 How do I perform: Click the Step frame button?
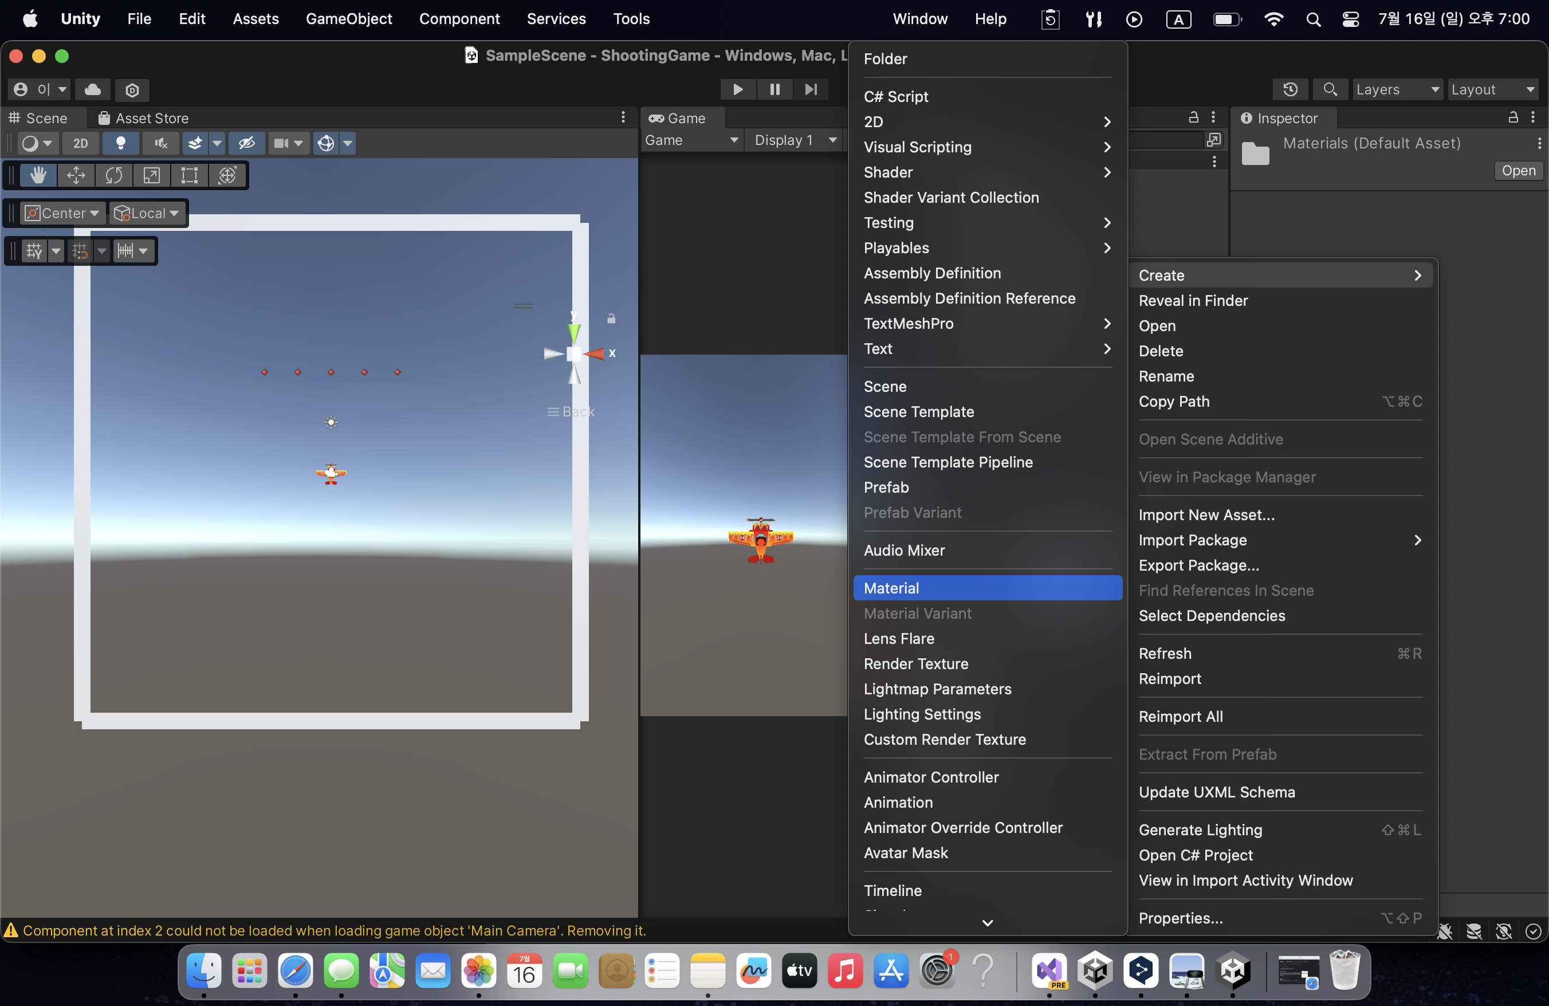[x=810, y=90]
